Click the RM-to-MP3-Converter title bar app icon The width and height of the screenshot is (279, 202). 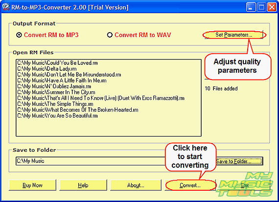[6, 7]
